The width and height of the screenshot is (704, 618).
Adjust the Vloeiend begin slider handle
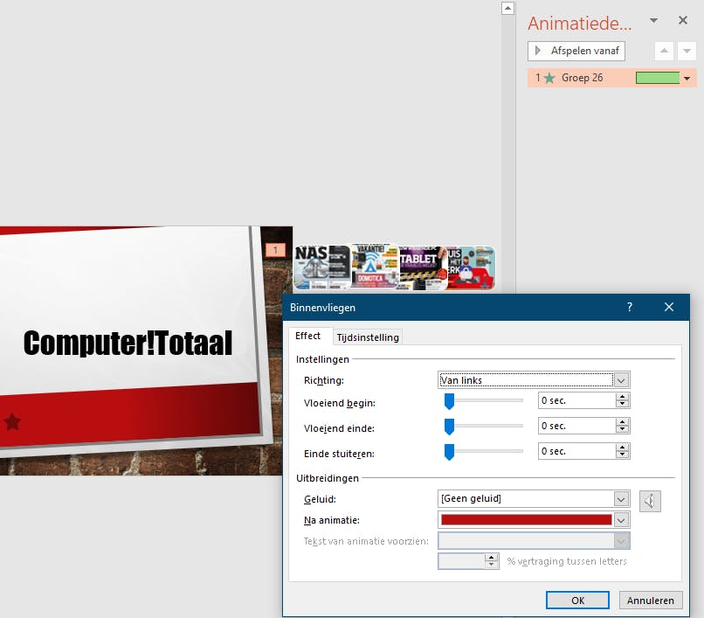click(x=449, y=401)
